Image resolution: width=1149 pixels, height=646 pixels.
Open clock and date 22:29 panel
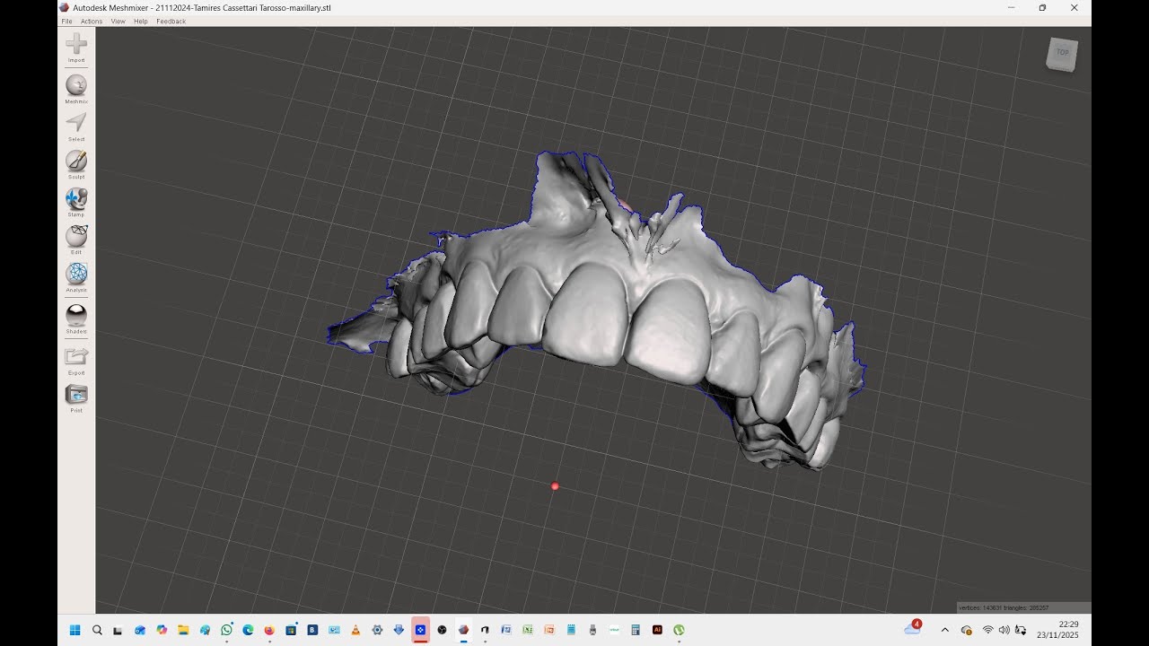pyautogui.click(x=1057, y=629)
